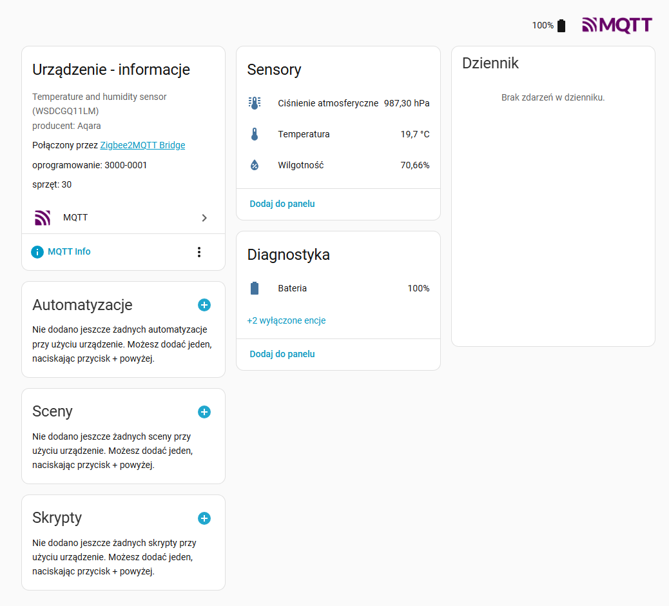
Task: Click the MQTT logo in header
Action: coord(617,25)
